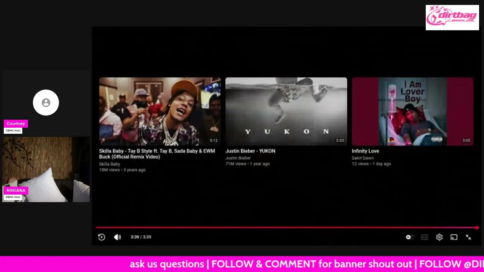Open the I Am Lover Boy thumbnail
This screenshot has height=272, width=484.
coord(413,111)
